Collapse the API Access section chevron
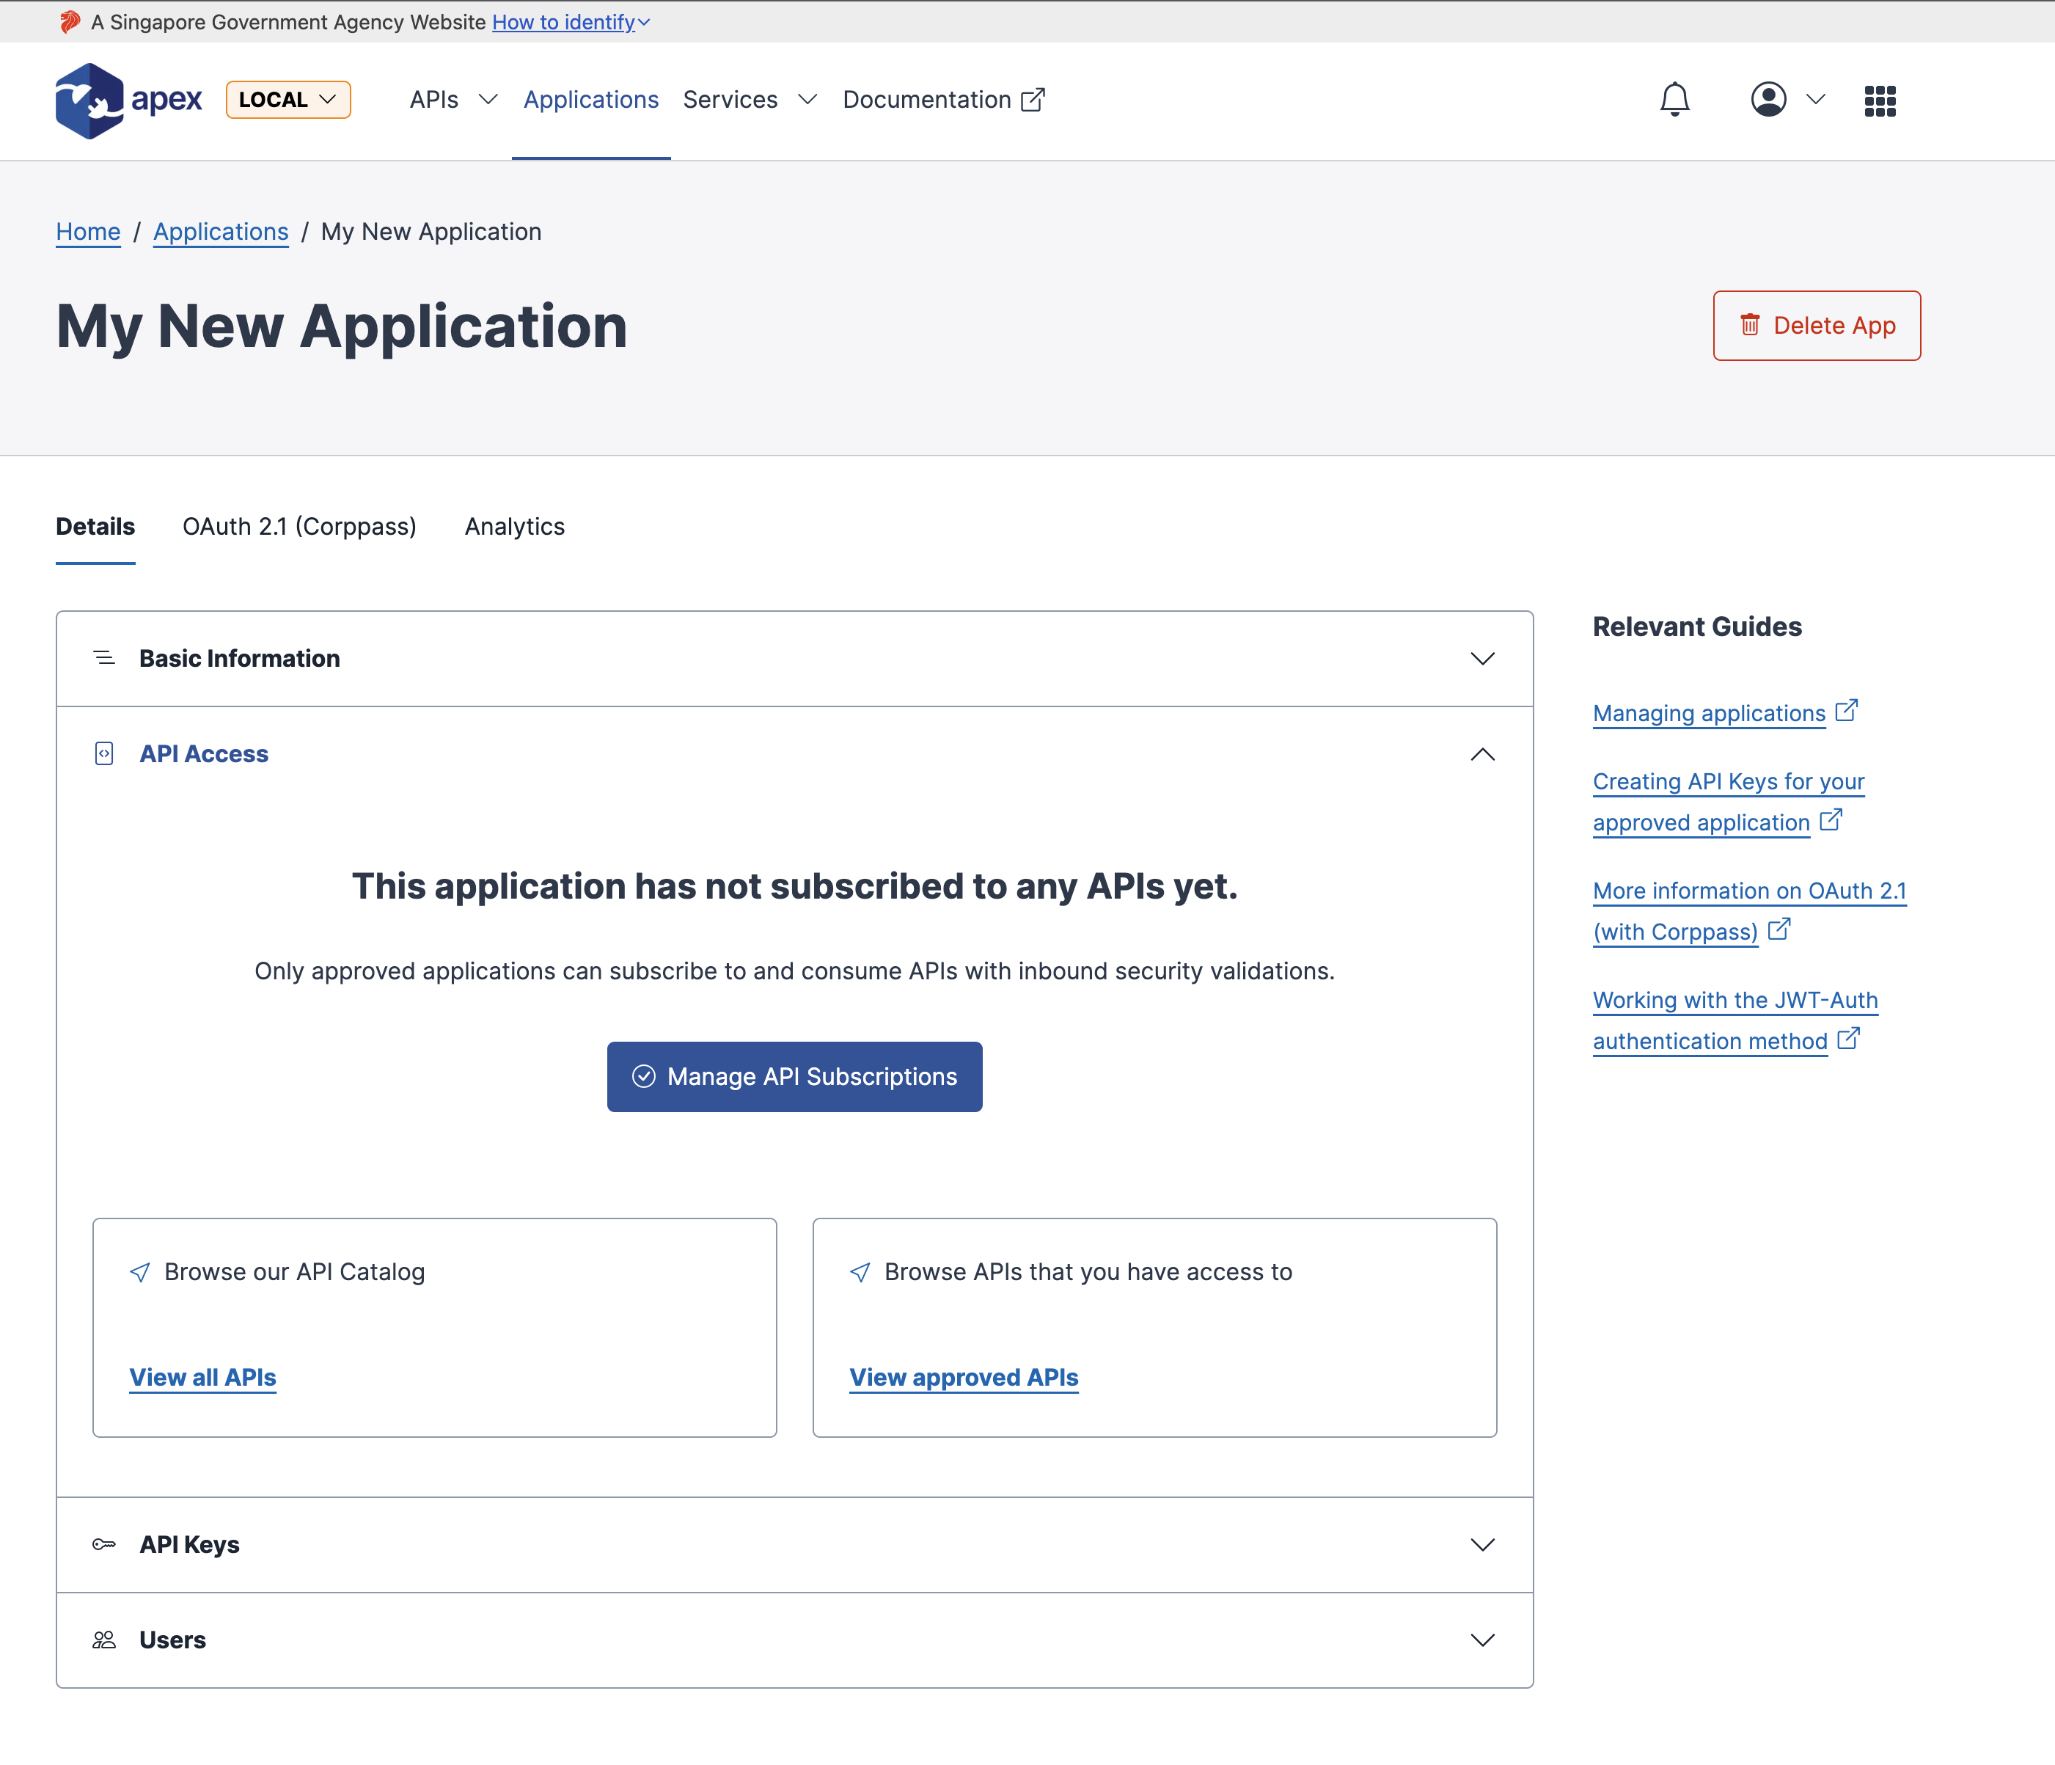 coord(1481,754)
